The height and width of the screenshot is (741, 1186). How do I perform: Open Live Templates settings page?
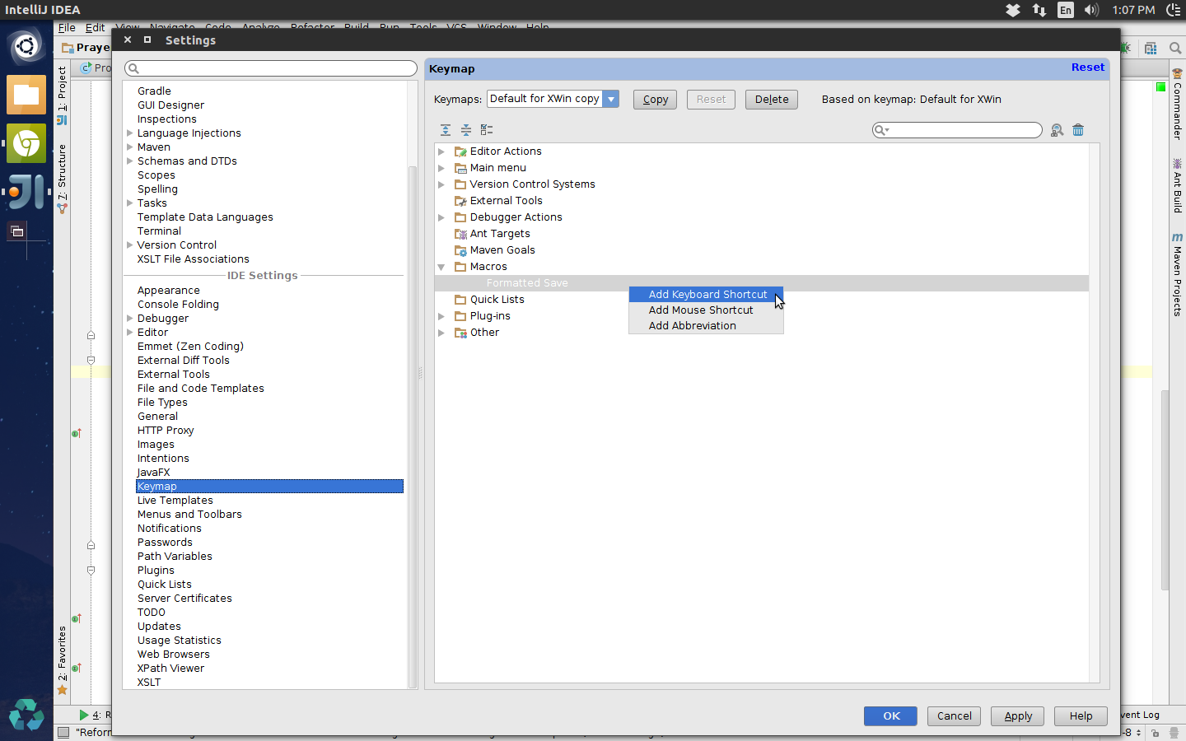[175, 501]
